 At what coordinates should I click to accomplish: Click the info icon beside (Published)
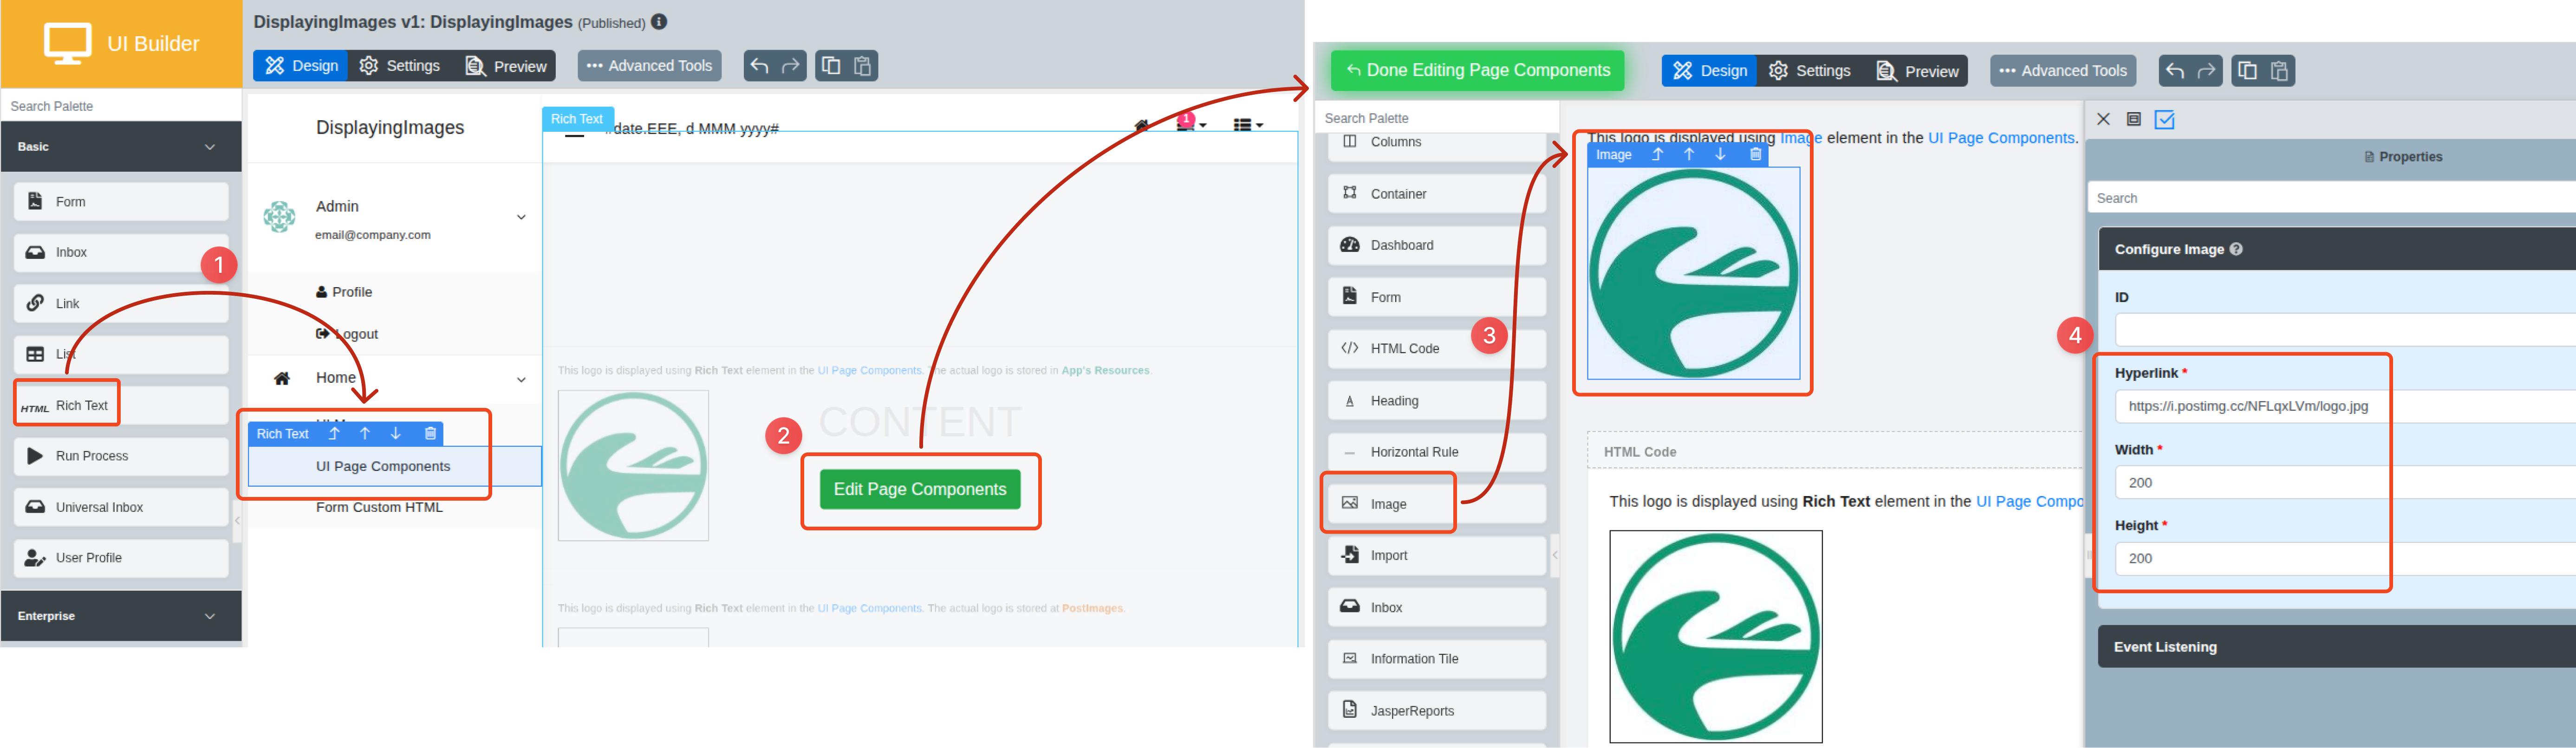[x=659, y=21]
